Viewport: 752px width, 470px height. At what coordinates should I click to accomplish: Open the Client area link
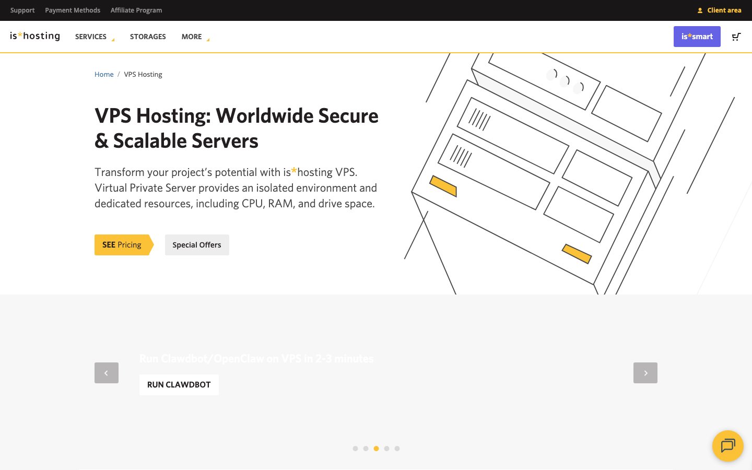(x=724, y=10)
